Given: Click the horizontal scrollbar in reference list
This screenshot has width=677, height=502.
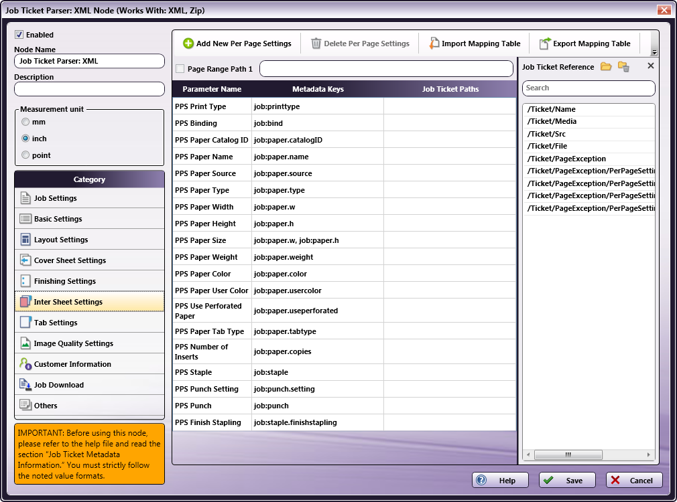Looking at the screenshot, I should [568, 454].
